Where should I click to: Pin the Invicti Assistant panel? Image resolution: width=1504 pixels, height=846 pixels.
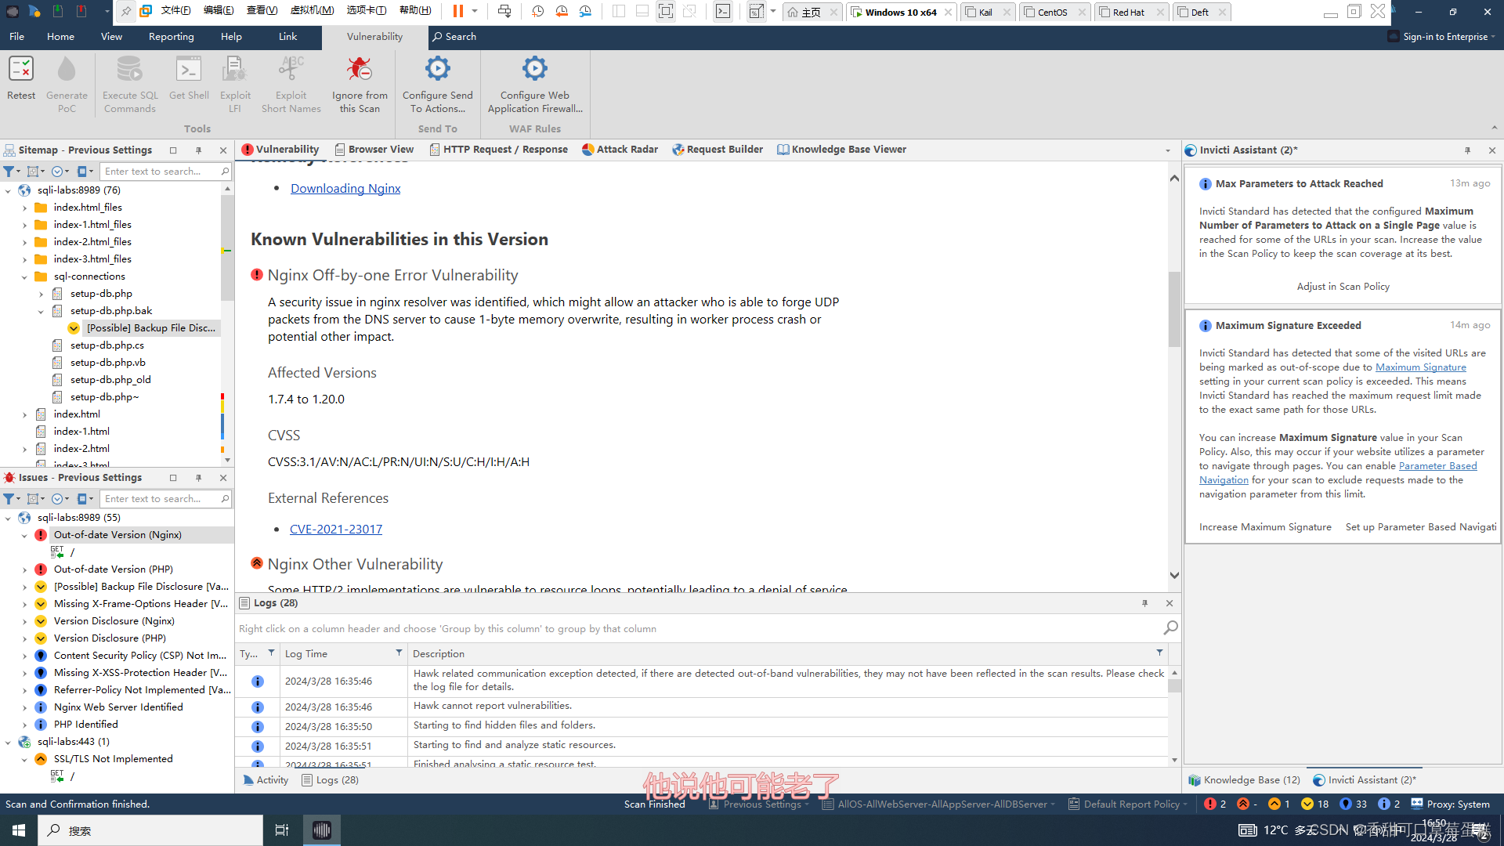[1467, 150]
